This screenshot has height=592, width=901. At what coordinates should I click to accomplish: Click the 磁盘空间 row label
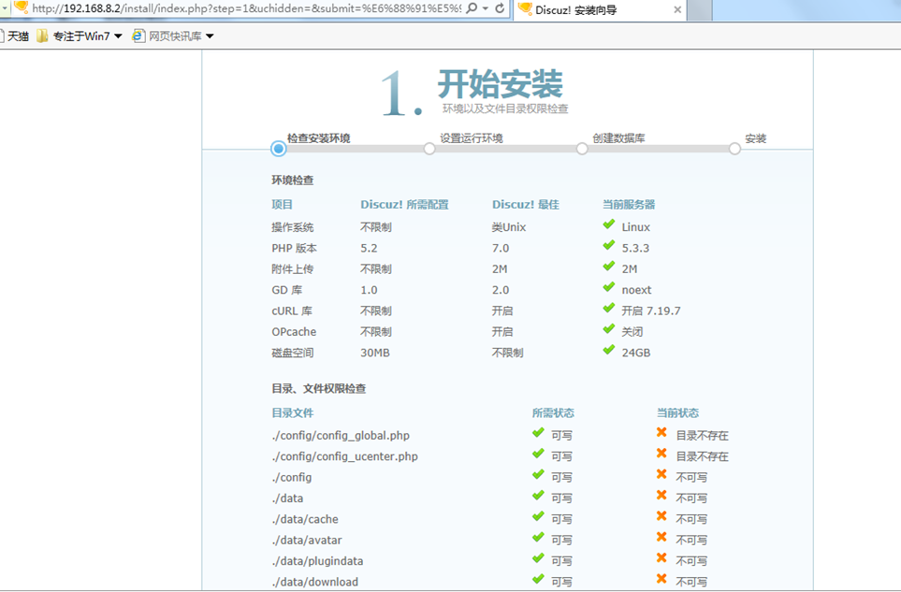pos(293,353)
